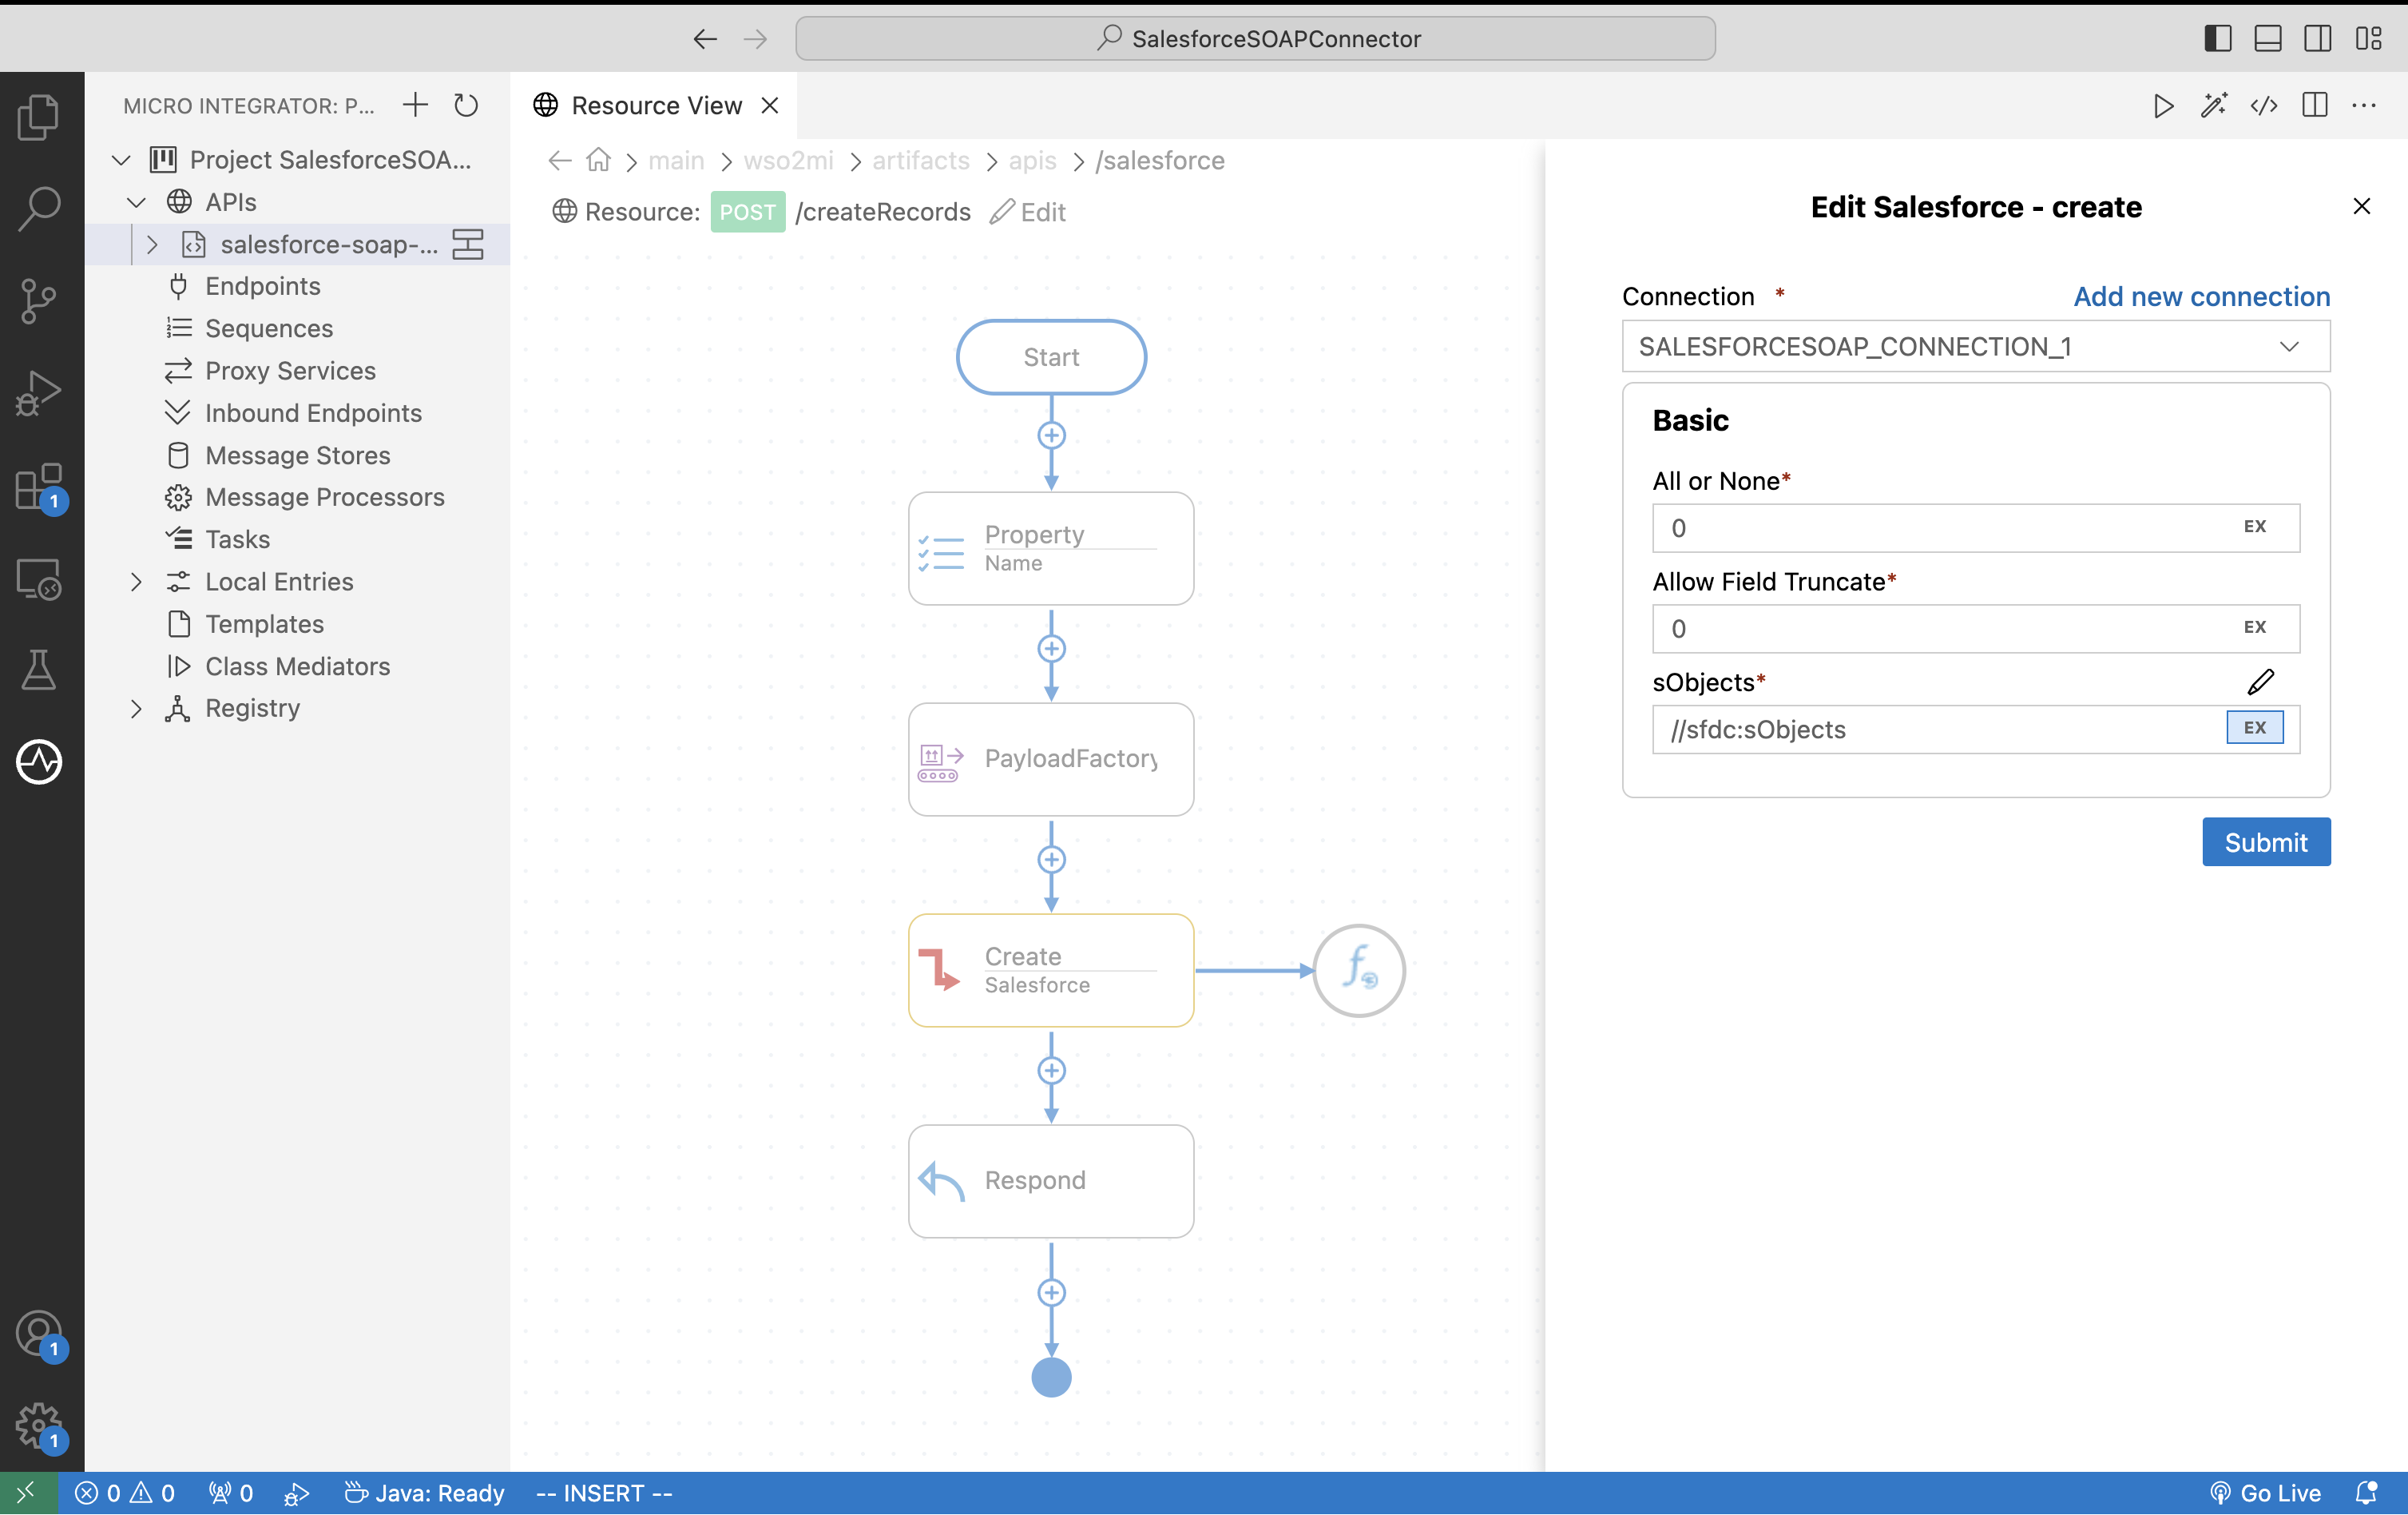Close the Resource View tab
Image resolution: width=2408 pixels, height=1515 pixels.
(x=769, y=105)
